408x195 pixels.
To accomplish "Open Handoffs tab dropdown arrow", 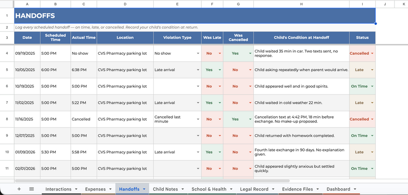I will point(144,189).
